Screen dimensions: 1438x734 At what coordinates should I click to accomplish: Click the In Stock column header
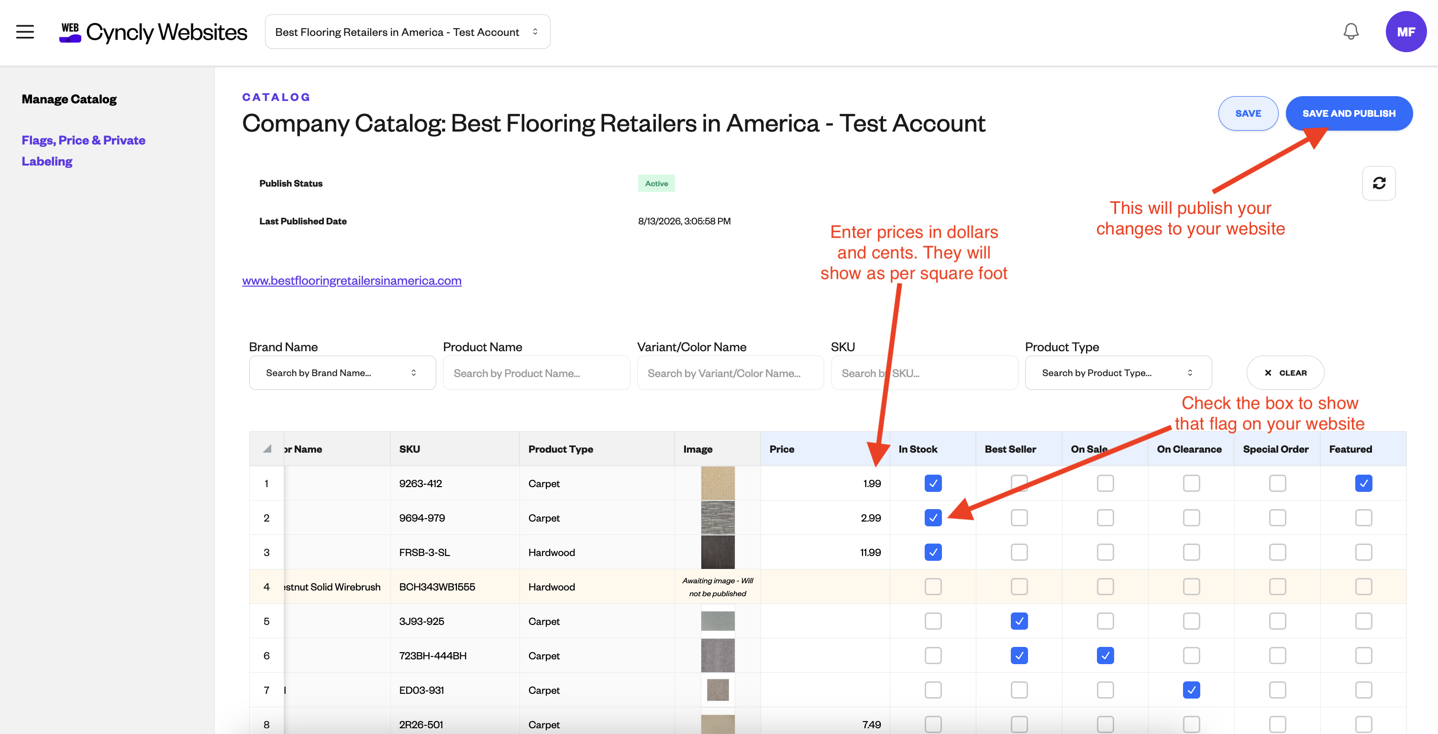click(933, 449)
